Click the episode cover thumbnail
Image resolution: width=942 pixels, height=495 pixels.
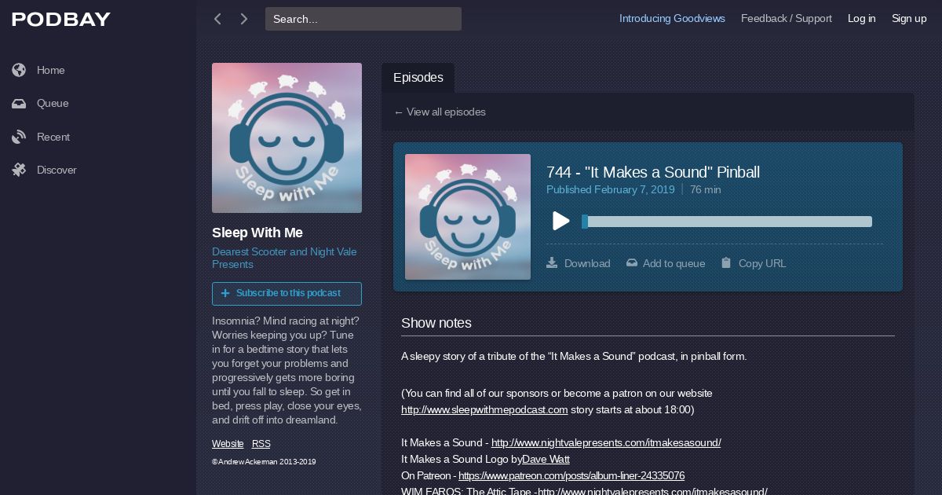coord(468,217)
